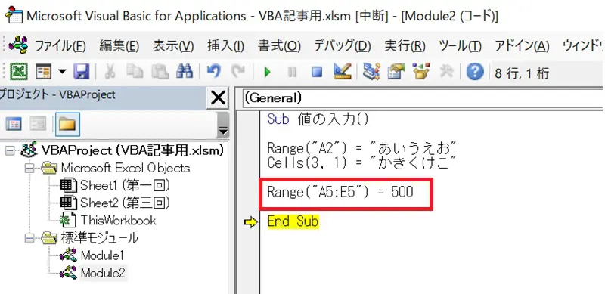
Task: Open the アドイン(A) menu
Action: pyautogui.click(x=522, y=46)
